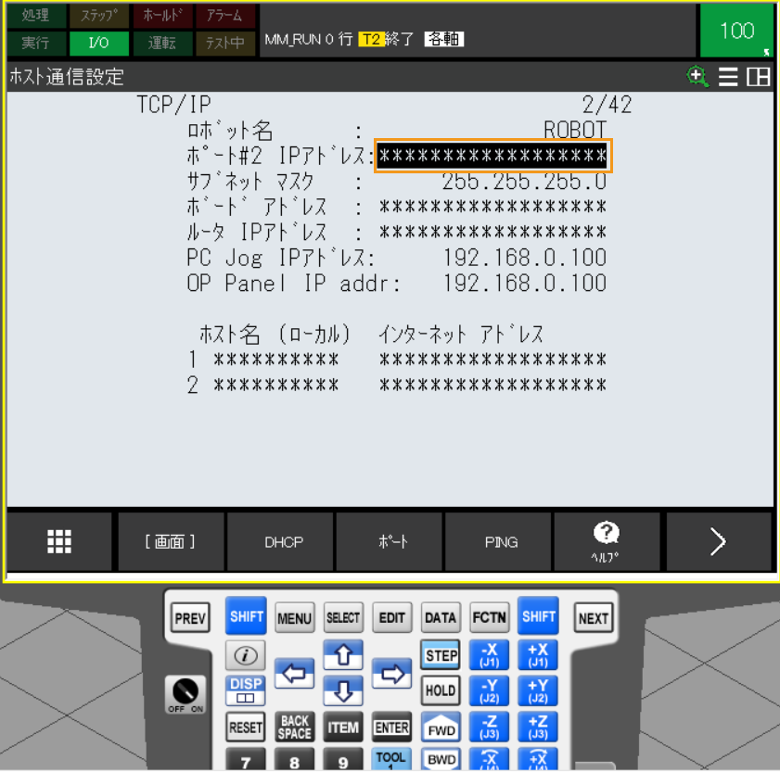This screenshot has width=780, height=772.
Task: Click the [画面] softkey
Action: [x=170, y=541]
